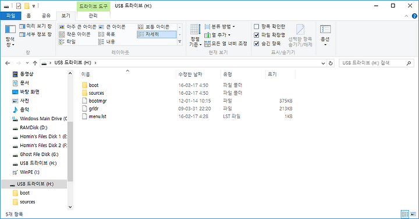Screen dimensions: 419x219
Task: Open 분류 방법 group by dropdown
Action: (x=219, y=26)
